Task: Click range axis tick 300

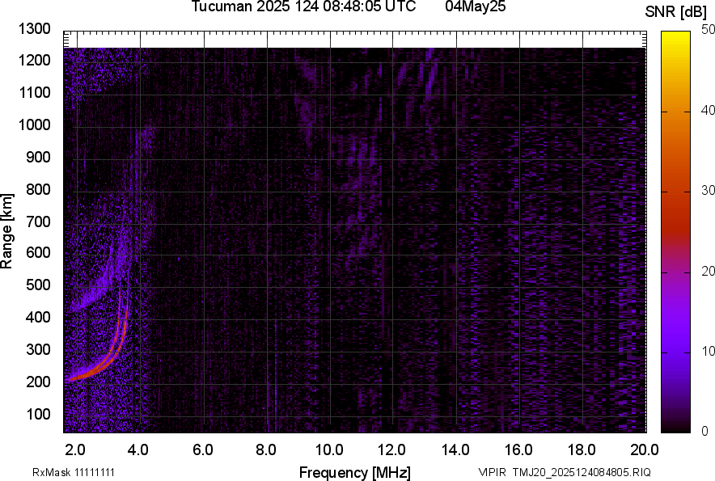Action: [38, 350]
